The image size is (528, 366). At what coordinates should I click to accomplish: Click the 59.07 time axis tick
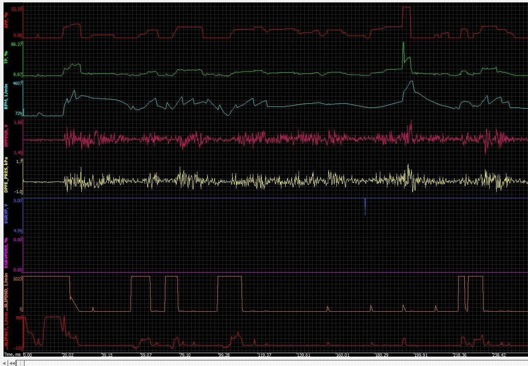146,355
